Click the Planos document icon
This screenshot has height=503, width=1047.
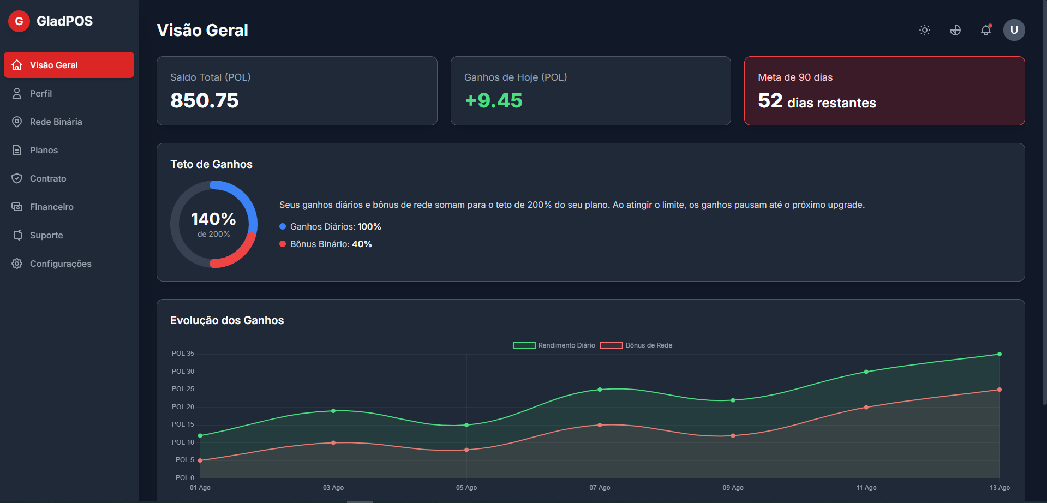pos(17,150)
